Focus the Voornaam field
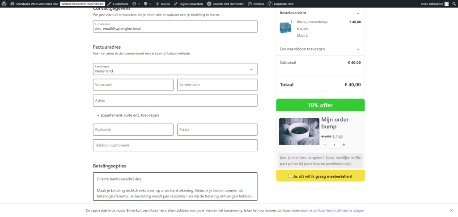458x217 pixels. [133, 85]
